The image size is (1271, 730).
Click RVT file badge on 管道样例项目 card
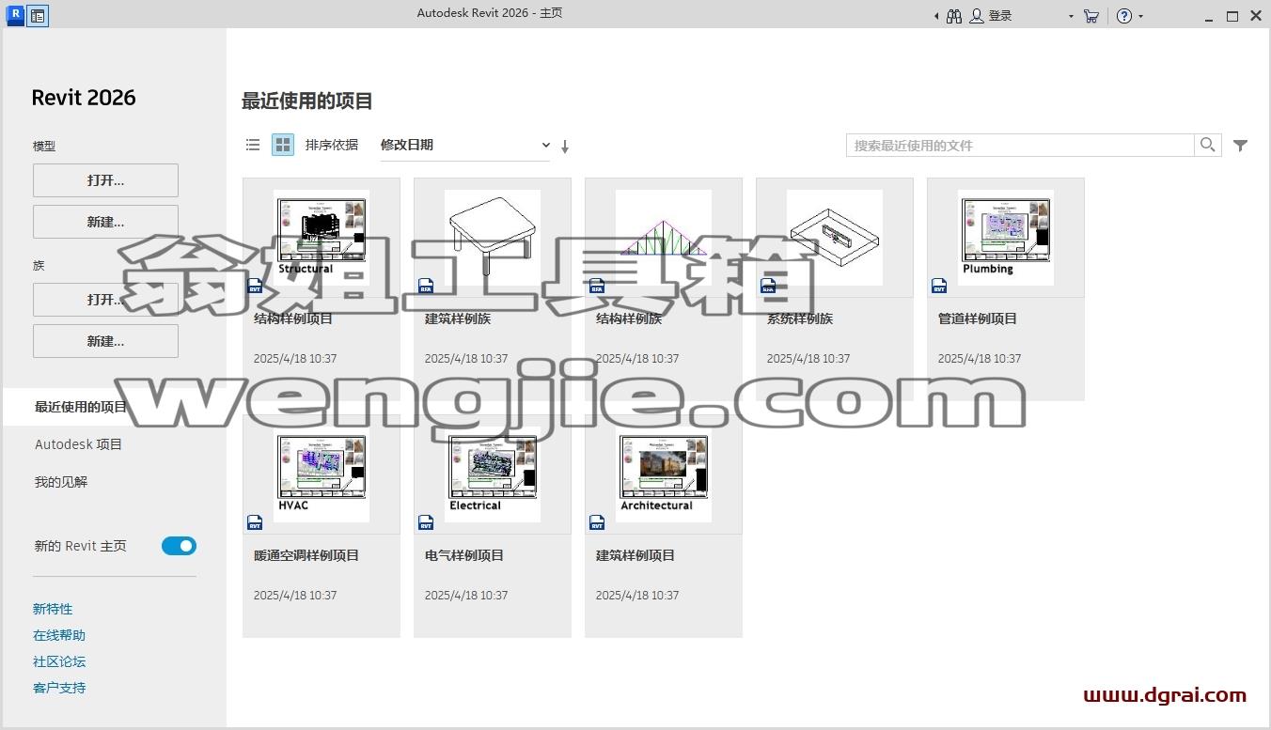[939, 286]
